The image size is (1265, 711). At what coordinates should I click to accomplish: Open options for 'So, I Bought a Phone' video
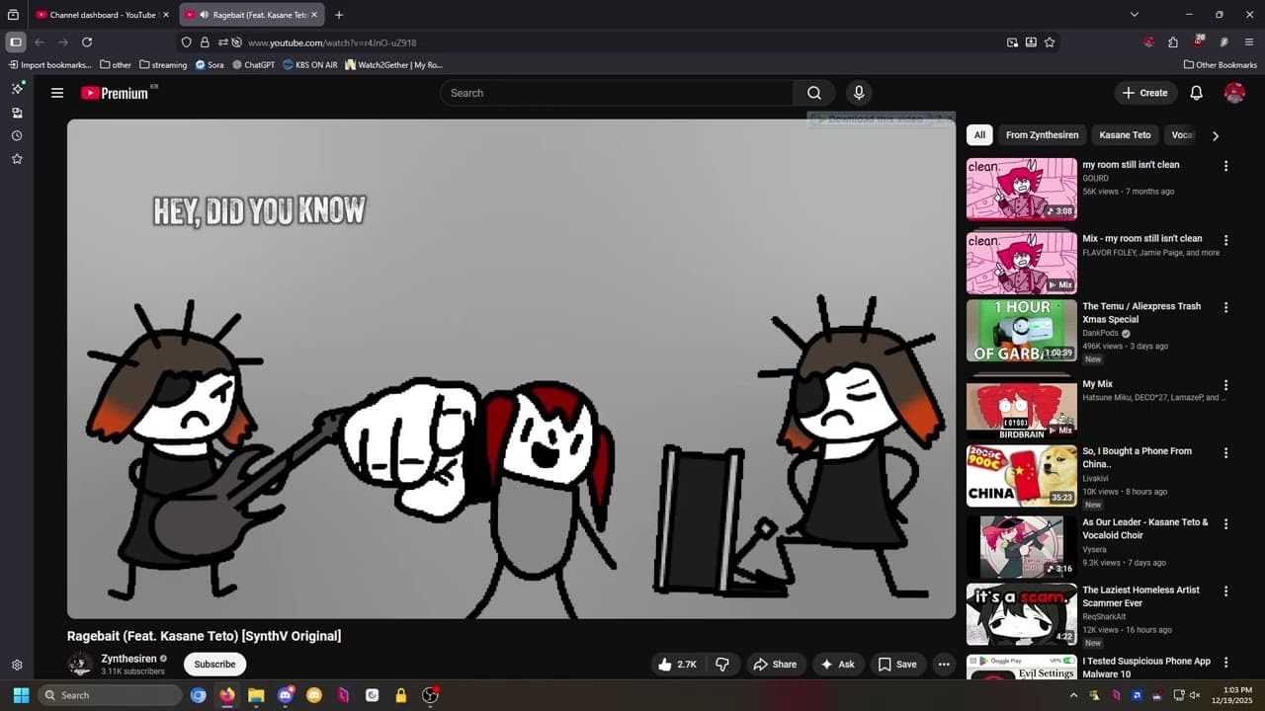point(1225,452)
